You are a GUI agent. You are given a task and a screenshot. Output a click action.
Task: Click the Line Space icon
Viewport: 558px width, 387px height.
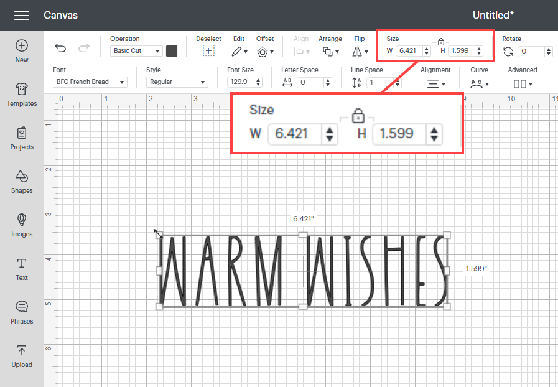point(356,83)
